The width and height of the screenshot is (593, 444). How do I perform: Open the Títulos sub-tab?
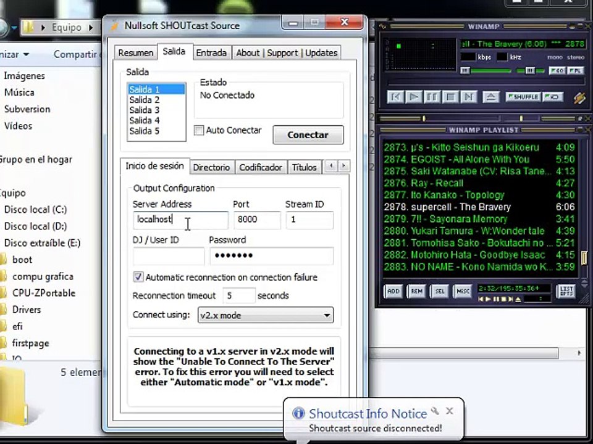(305, 167)
